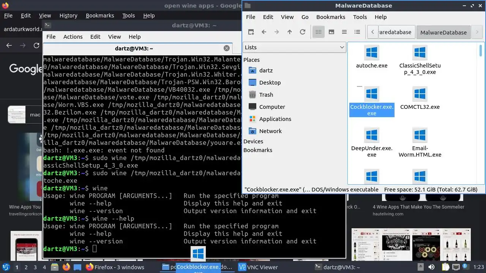The height and width of the screenshot is (273, 486).
Task: Open the dartz home folder in Places
Action: pyautogui.click(x=266, y=71)
